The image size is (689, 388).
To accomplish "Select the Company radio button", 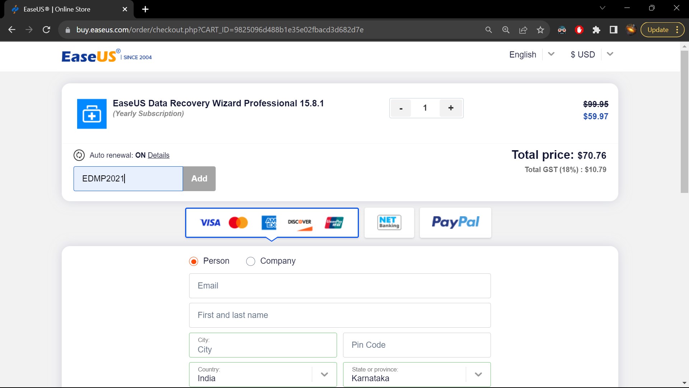I will (x=250, y=261).
